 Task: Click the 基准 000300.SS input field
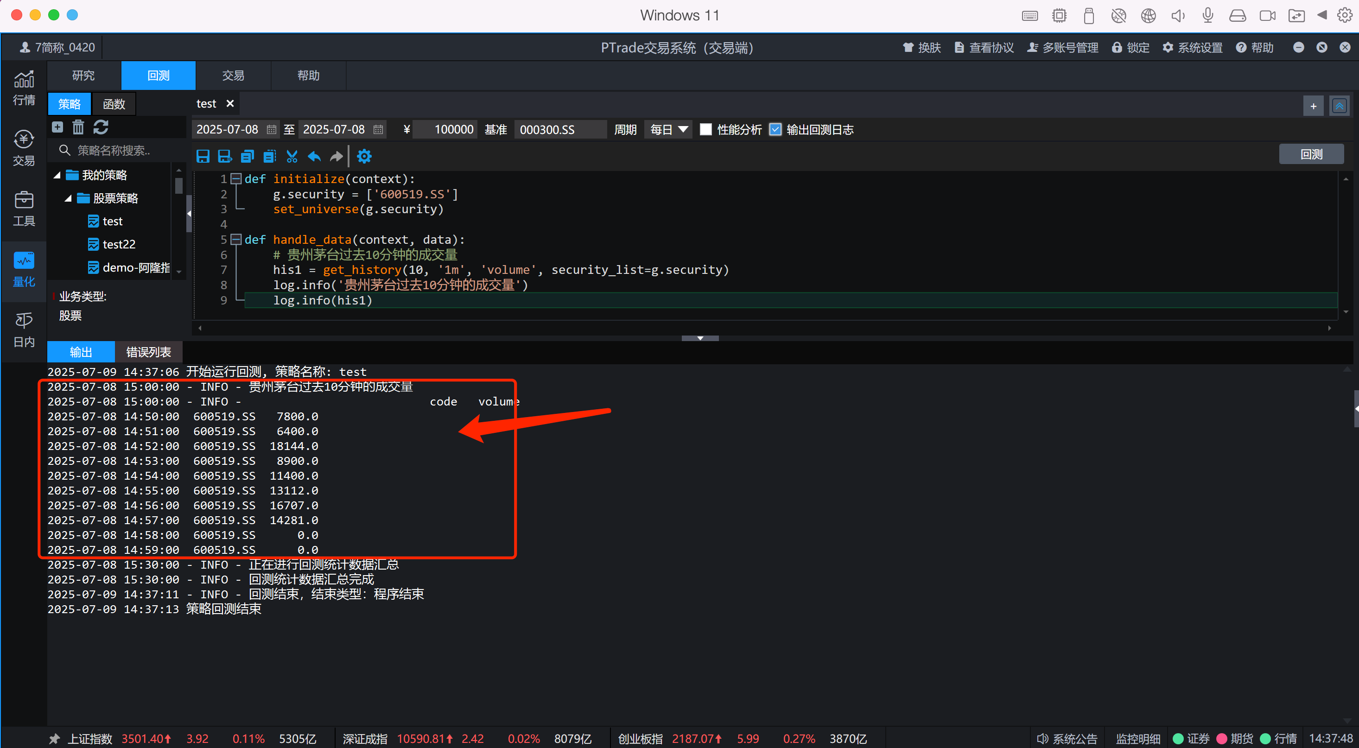(x=560, y=130)
